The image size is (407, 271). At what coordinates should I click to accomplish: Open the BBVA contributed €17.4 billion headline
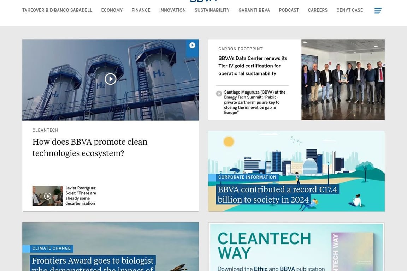pyautogui.click(x=277, y=194)
